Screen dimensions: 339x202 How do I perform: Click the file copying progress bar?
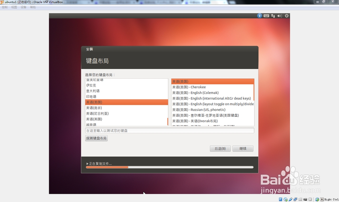169,167
